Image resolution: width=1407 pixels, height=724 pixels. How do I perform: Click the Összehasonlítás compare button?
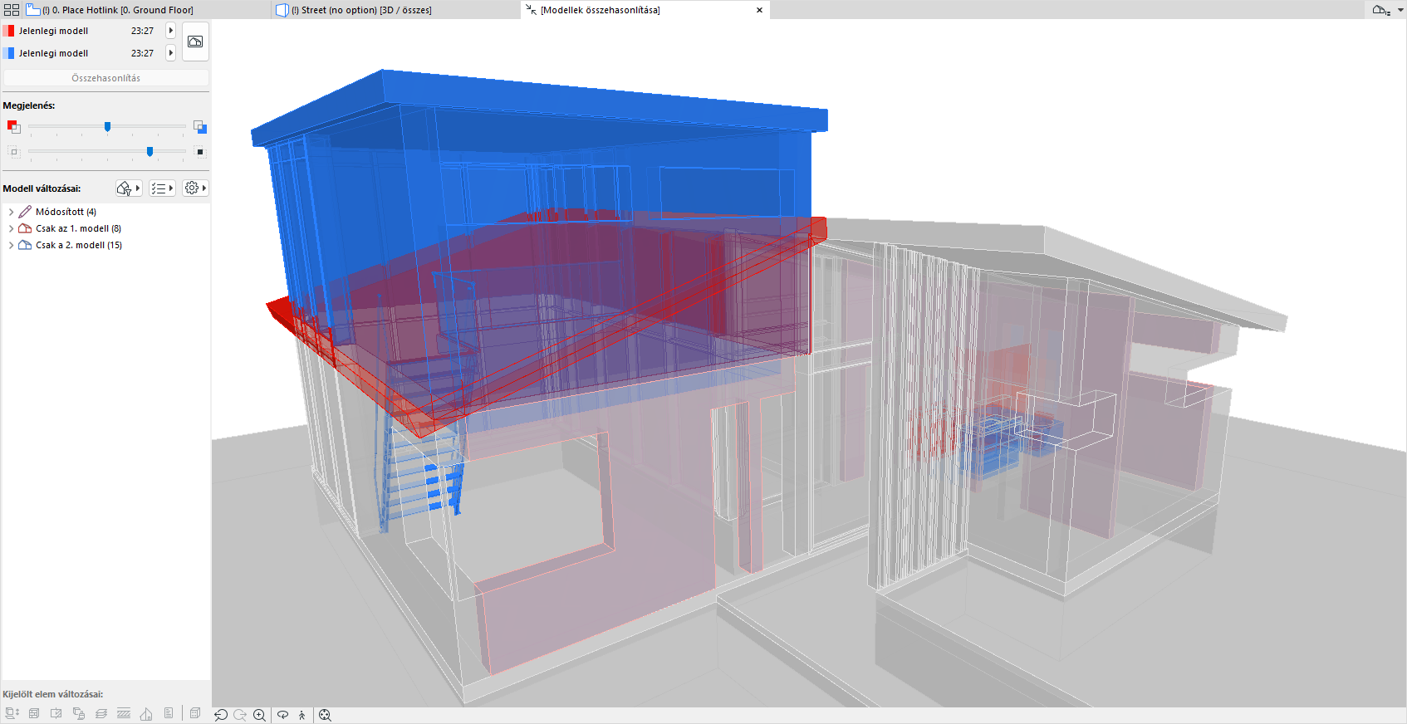click(106, 78)
